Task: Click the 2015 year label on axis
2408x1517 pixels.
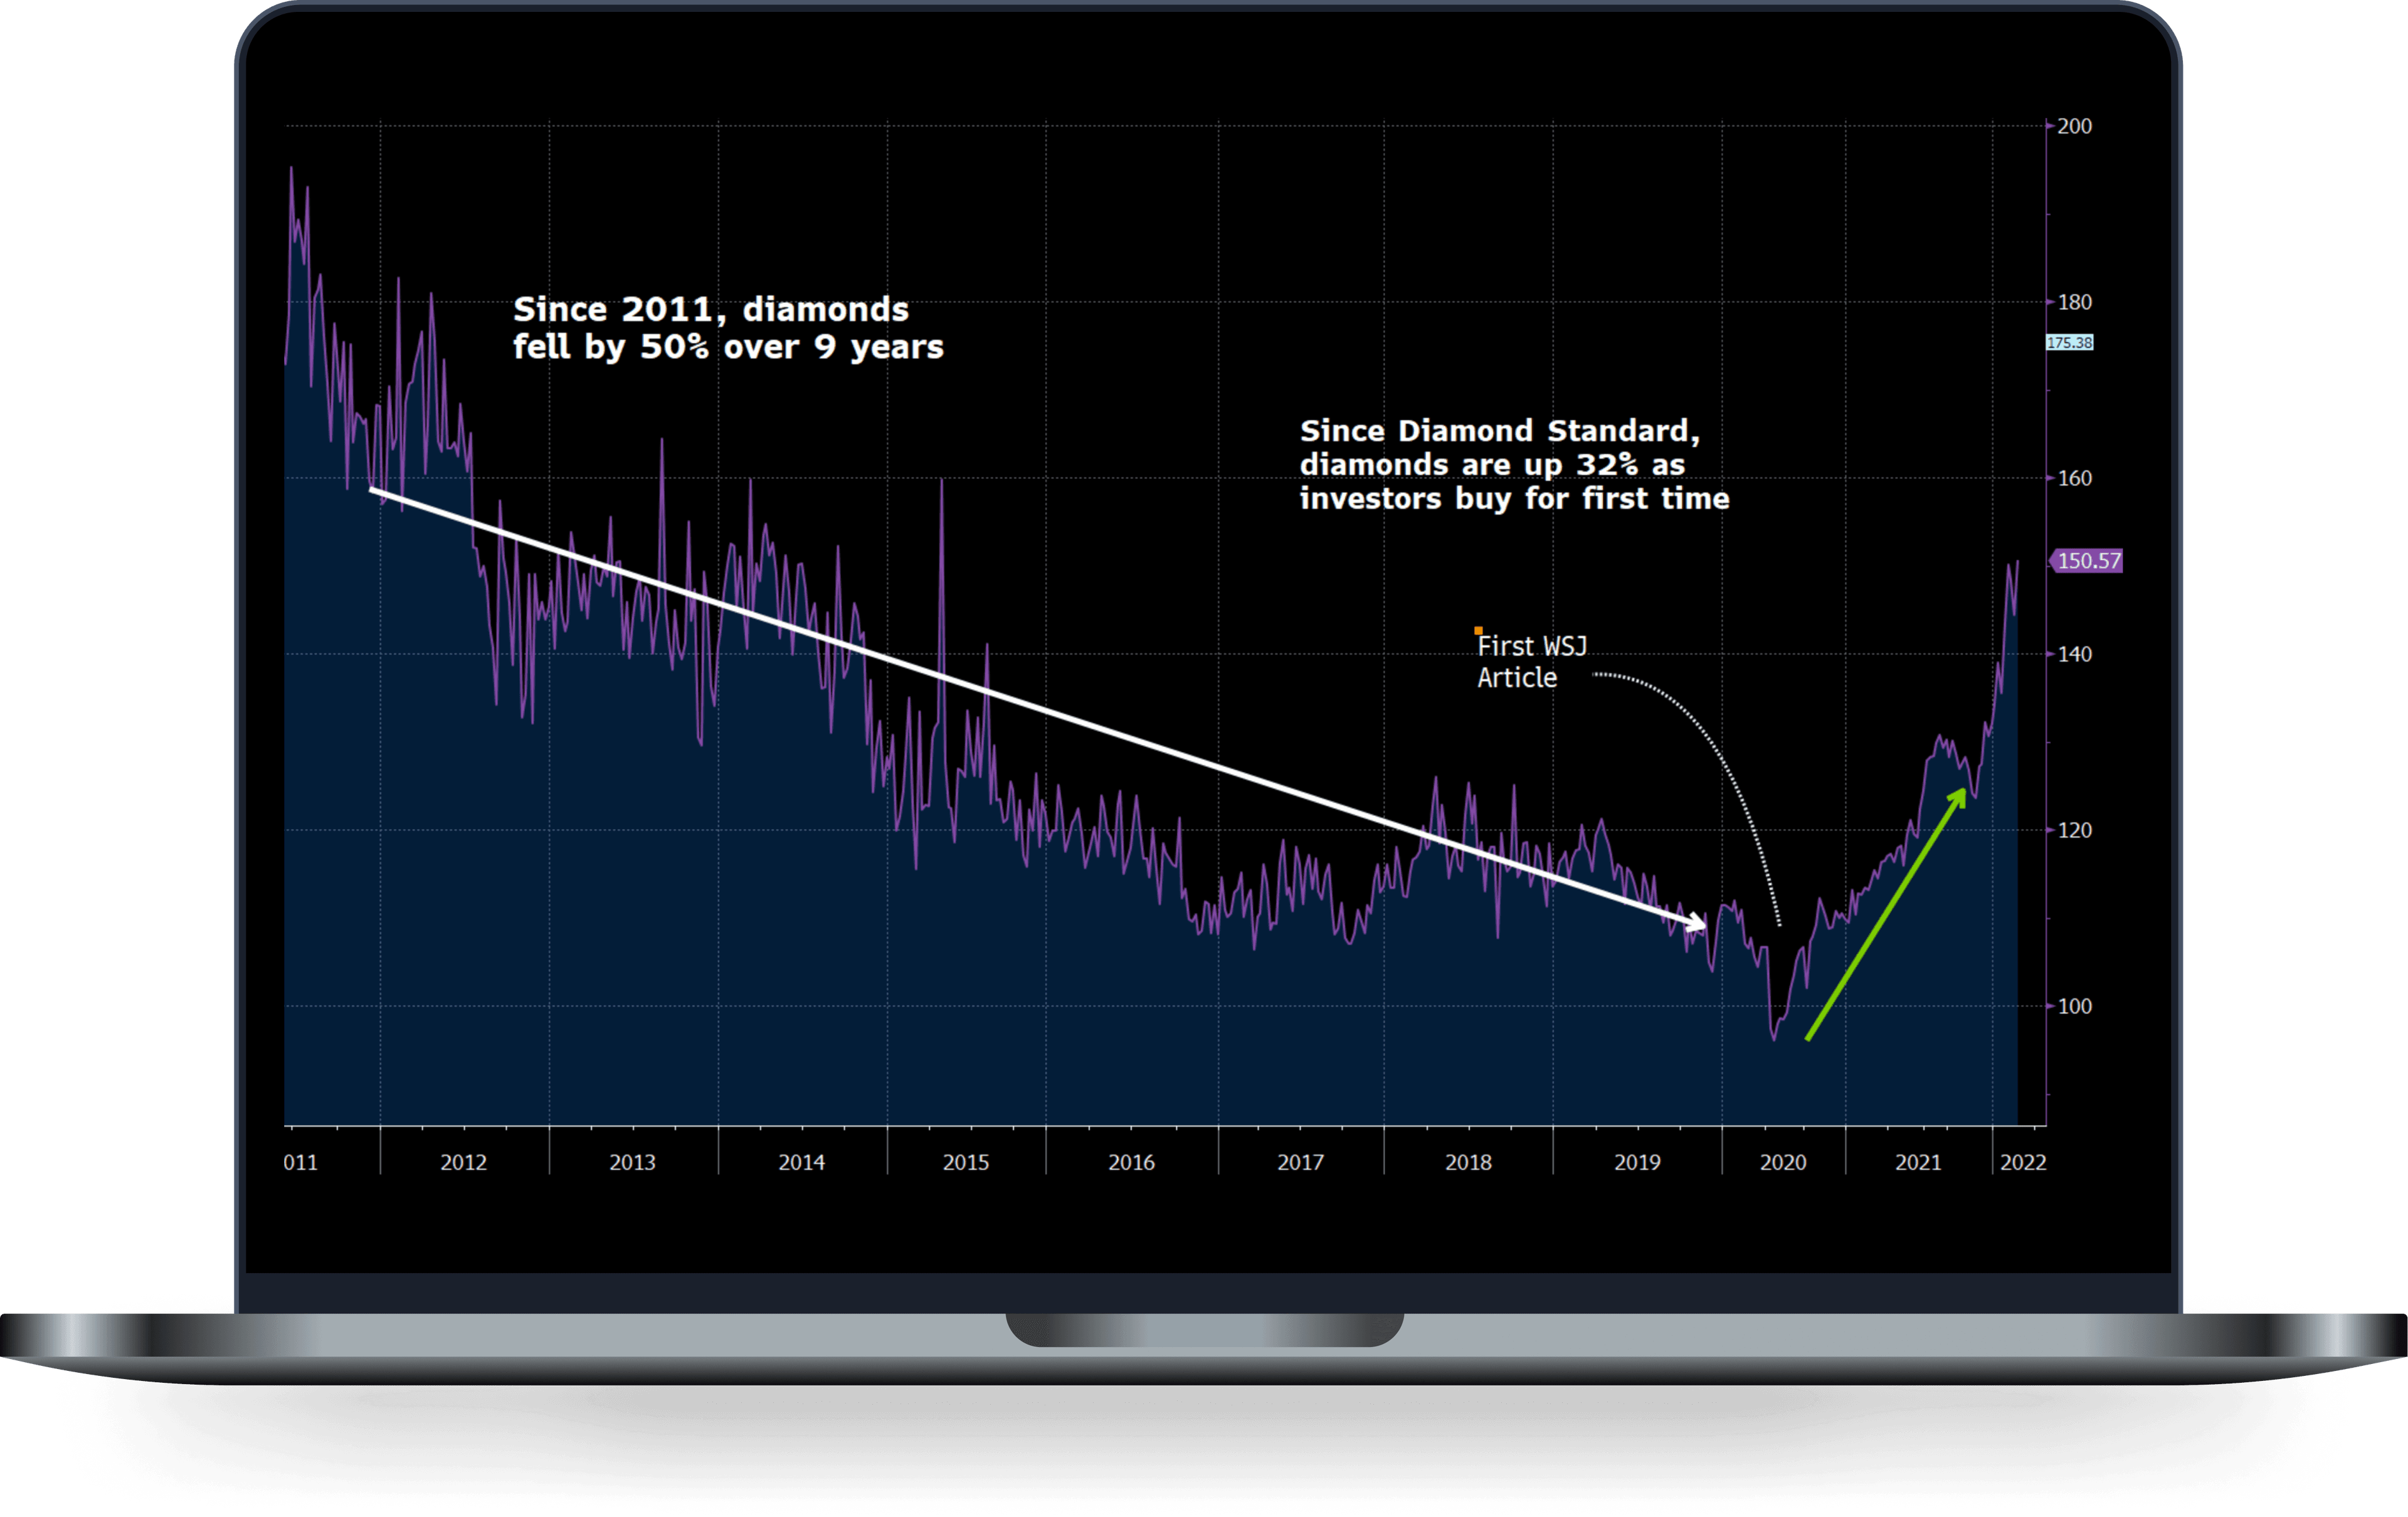Action: click(965, 1162)
